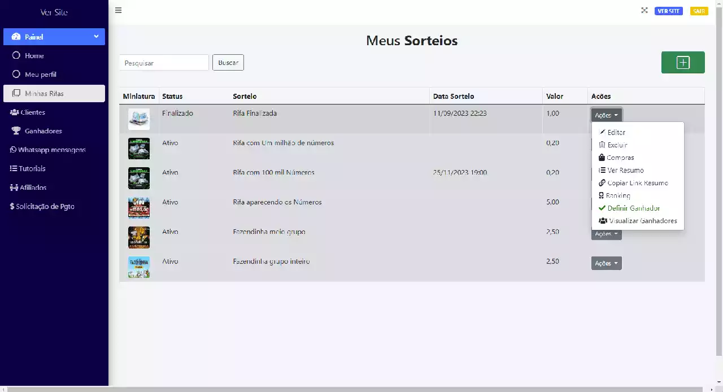Screen dimensions: 723x392
Task: Click the Ranking award icon
Action: point(602,195)
